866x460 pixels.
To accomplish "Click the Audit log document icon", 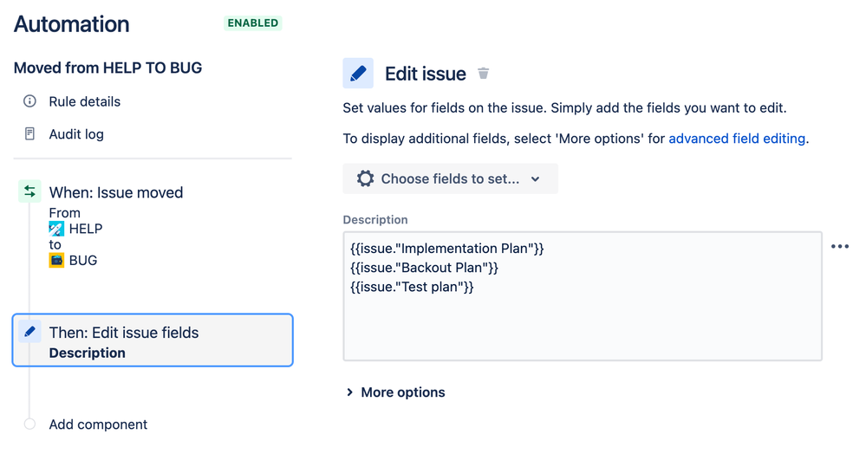I will coord(30,134).
